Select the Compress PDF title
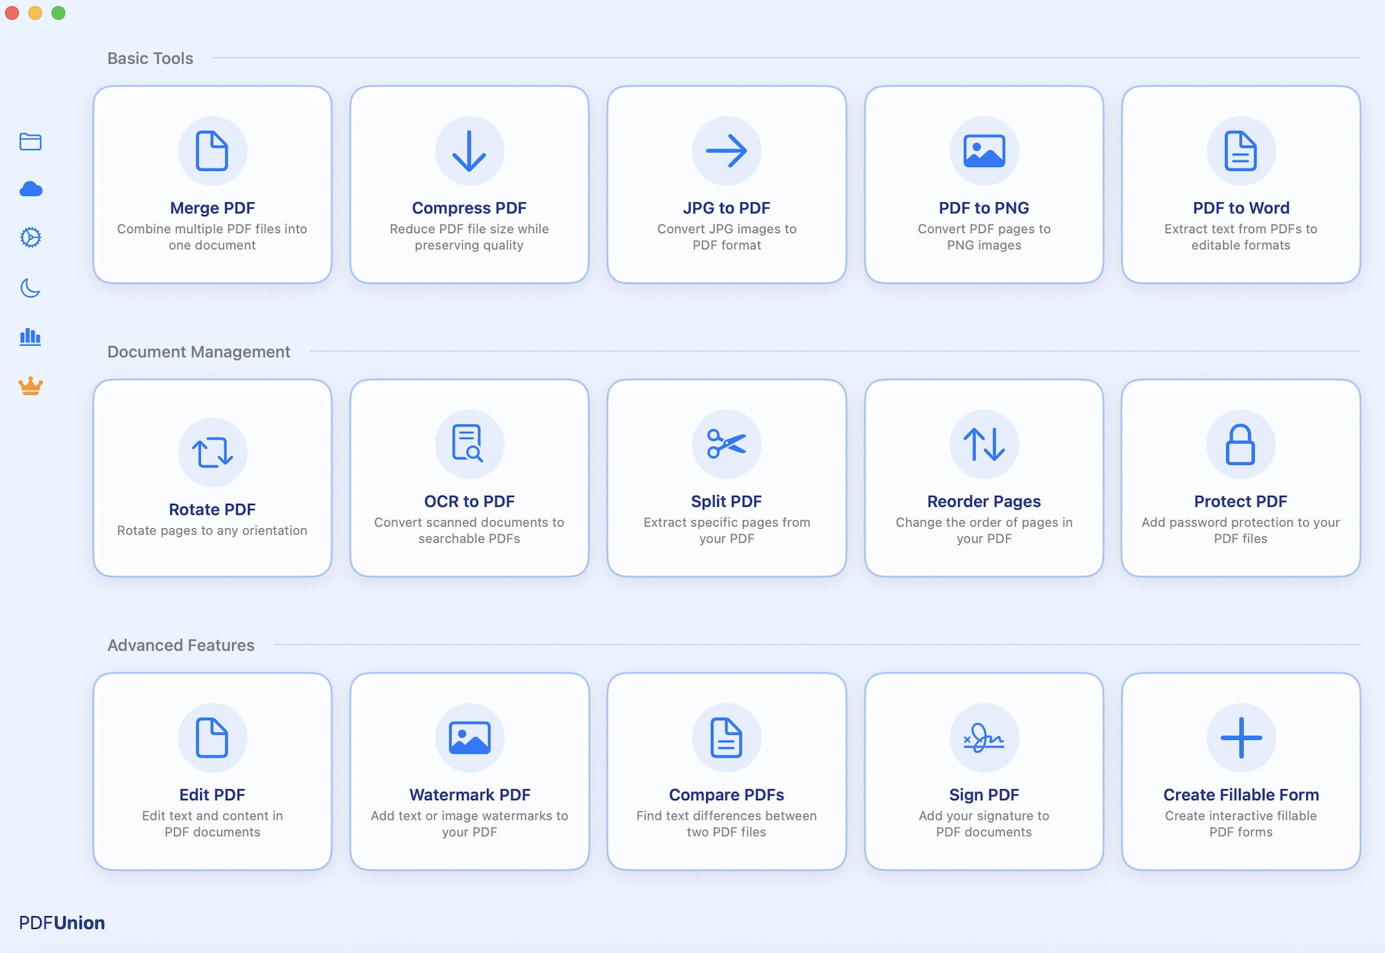1385x953 pixels. pos(469,208)
